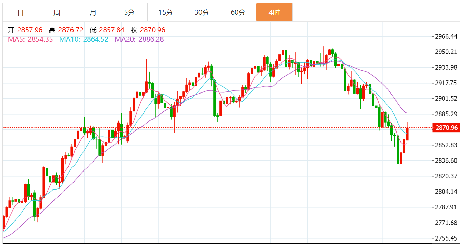
Task: Click the MA5 value 2854.35
Action: [x=40, y=39]
